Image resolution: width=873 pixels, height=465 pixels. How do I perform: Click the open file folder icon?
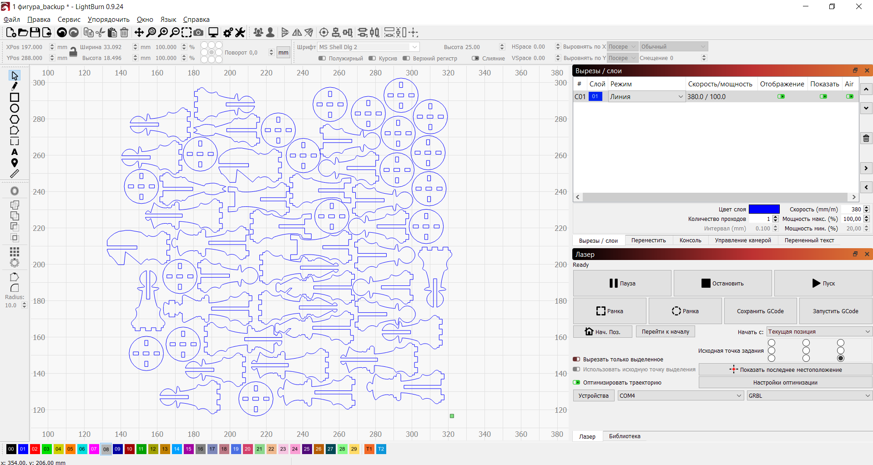(x=23, y=32)
